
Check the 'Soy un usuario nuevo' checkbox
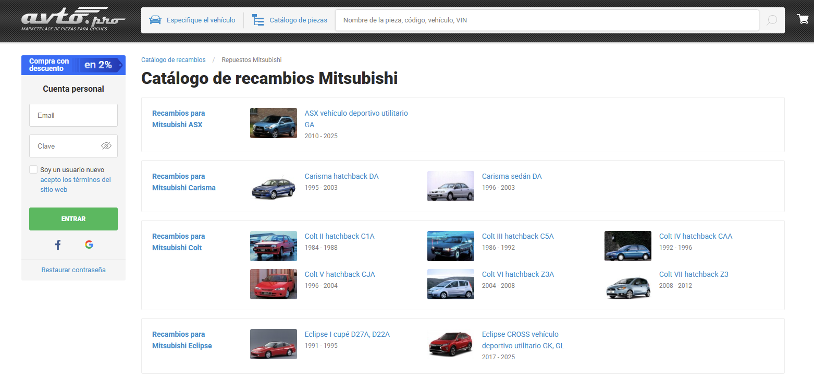33,169
